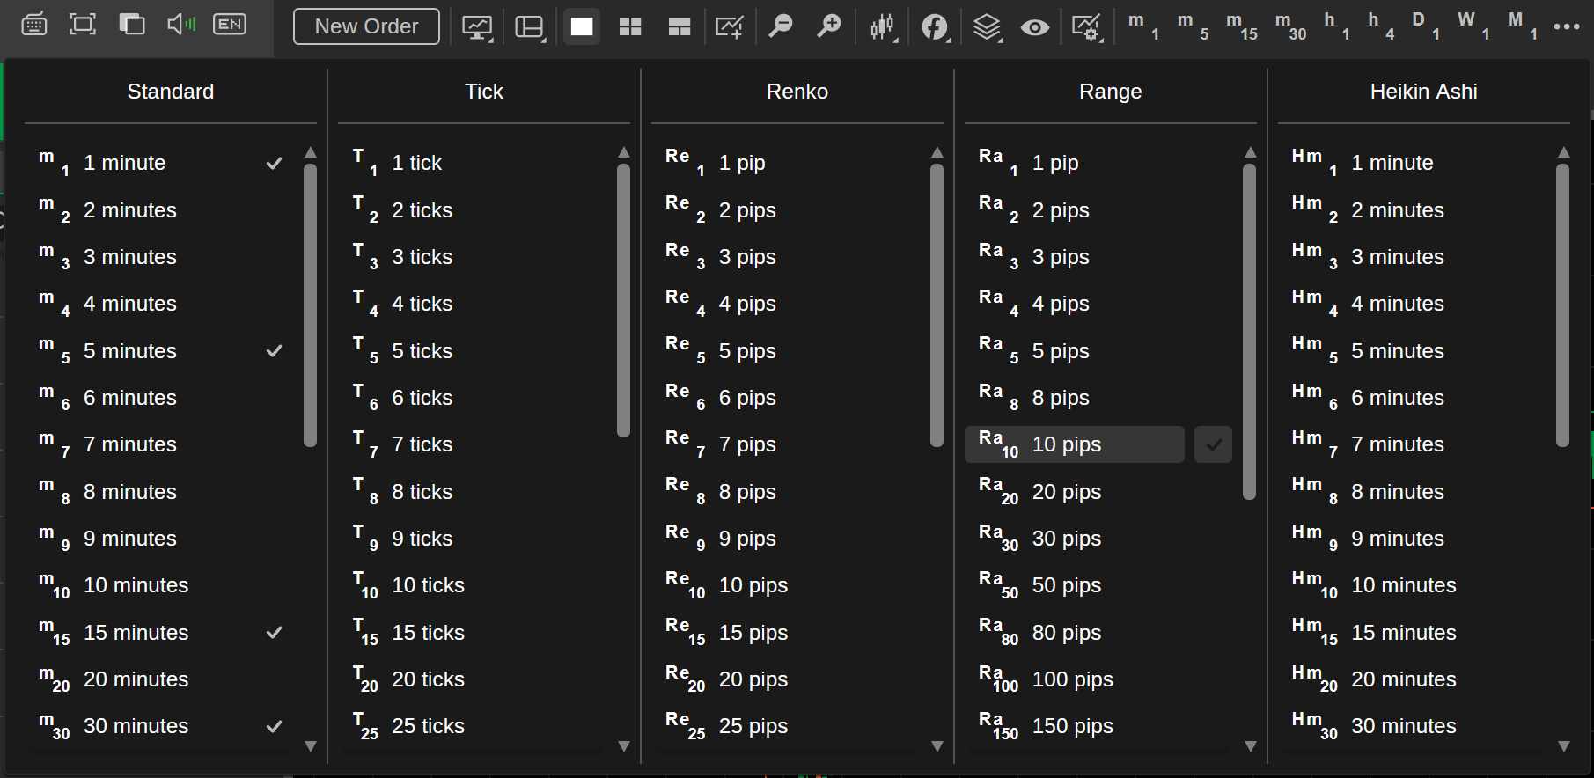Image resolution: width=1594 pixels, height=778 pixels.
Task: Toggle the 10 pips Range favorite checkmark
Action: tap(1213, 444)
